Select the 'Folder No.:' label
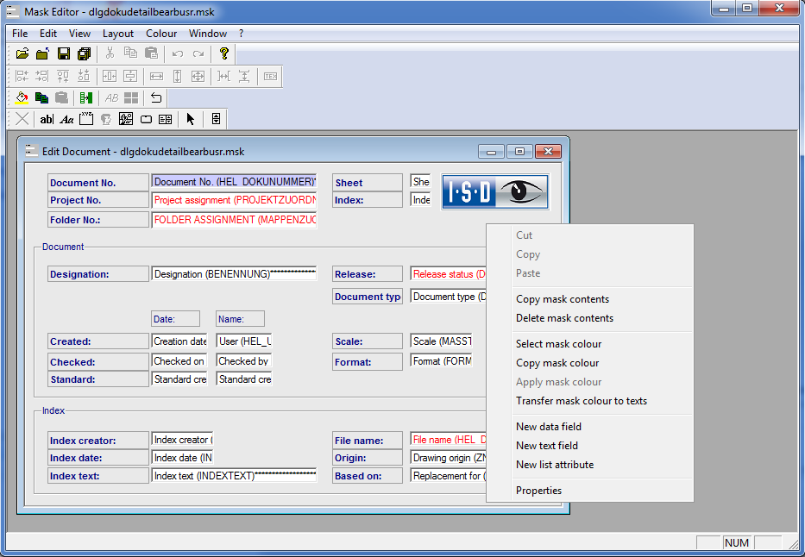 (98, 220)
